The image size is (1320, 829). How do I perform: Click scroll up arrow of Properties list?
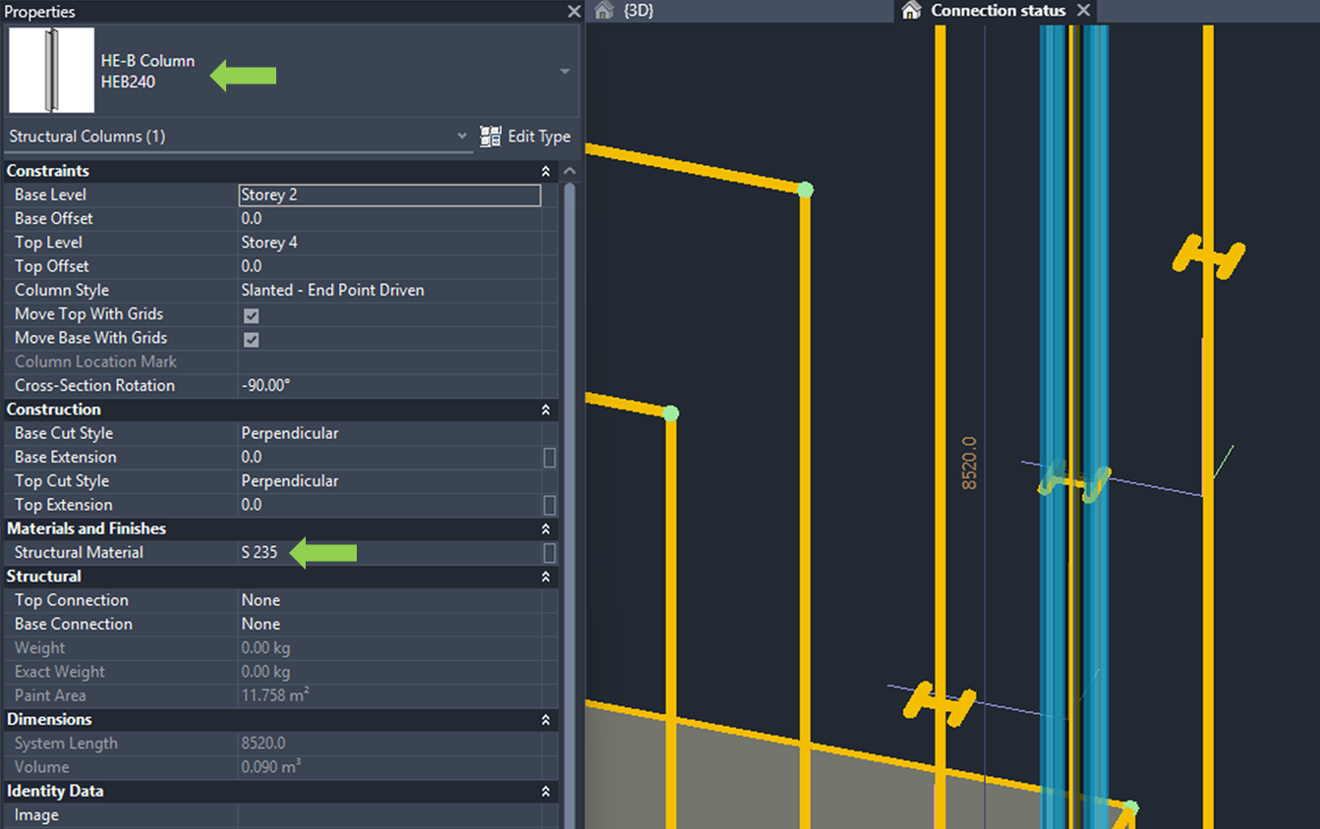pos(569,171)
